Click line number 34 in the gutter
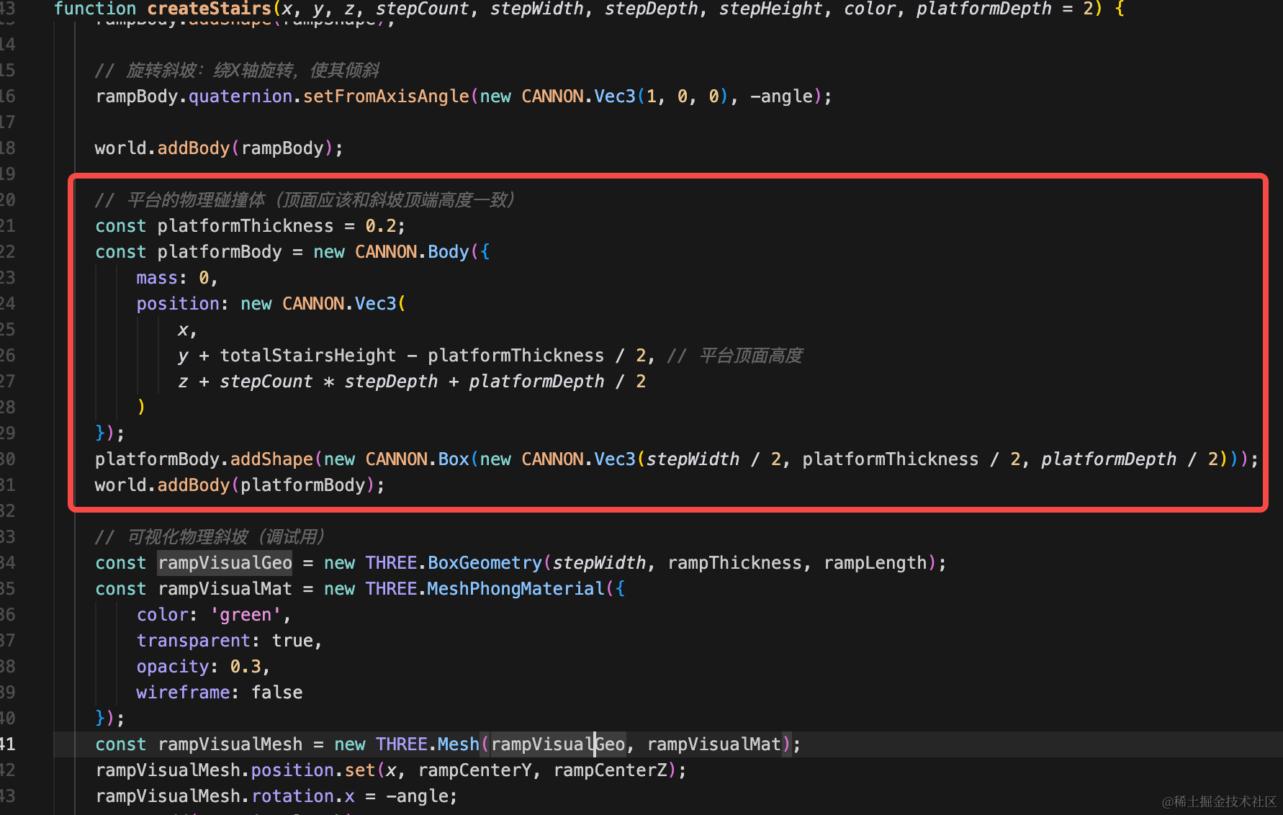 7,563
